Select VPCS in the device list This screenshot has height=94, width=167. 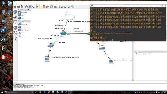point(24,36)
